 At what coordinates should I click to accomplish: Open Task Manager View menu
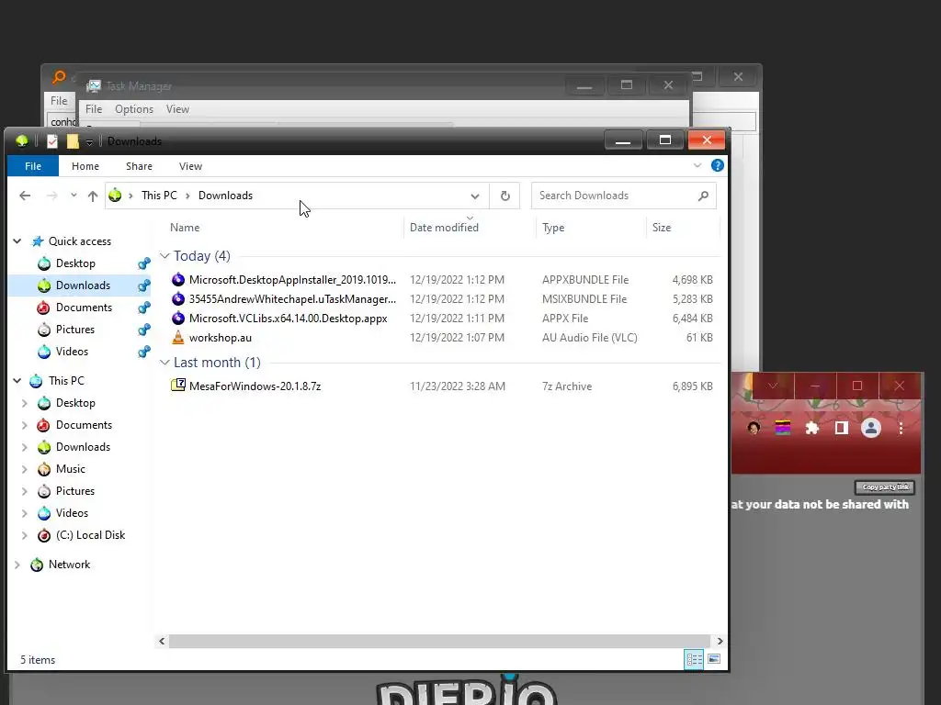(177, 109)
